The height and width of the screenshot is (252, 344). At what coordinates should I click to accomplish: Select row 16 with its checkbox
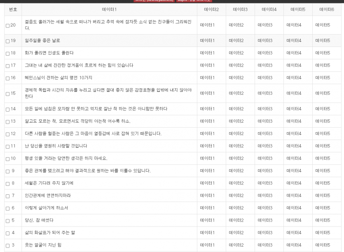[8, 78]
